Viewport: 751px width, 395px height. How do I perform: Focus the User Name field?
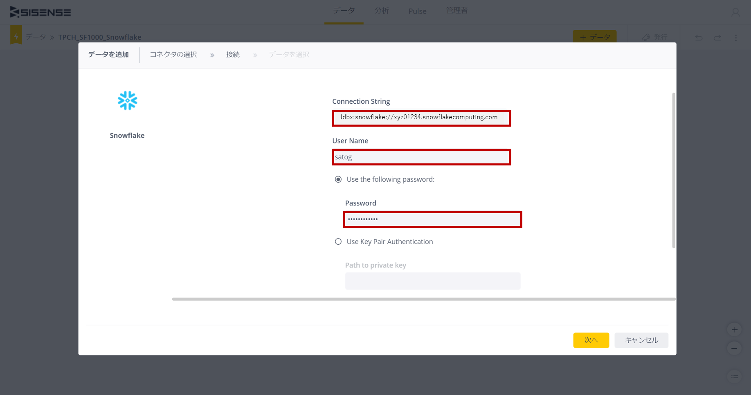[x=422, y=157]
